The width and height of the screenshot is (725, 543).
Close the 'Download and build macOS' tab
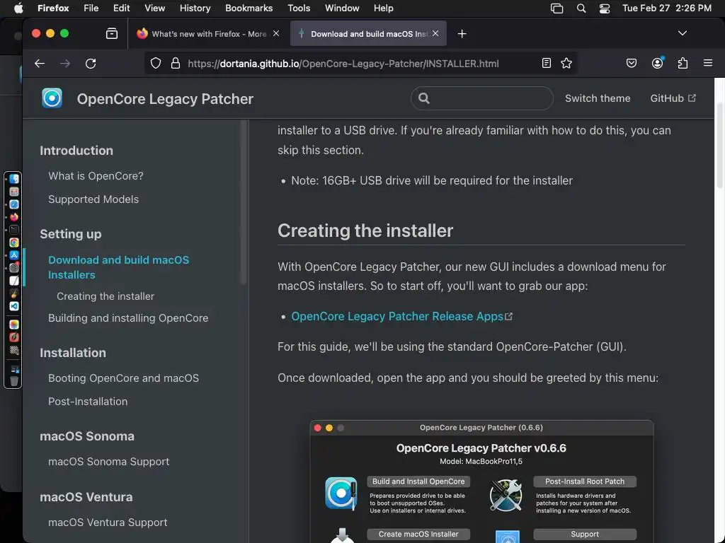[435, 33]
